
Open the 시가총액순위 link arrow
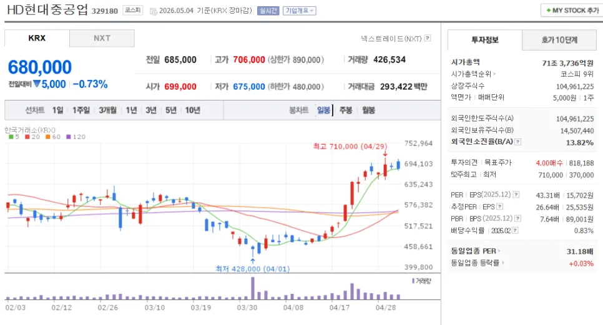[494, 74]
